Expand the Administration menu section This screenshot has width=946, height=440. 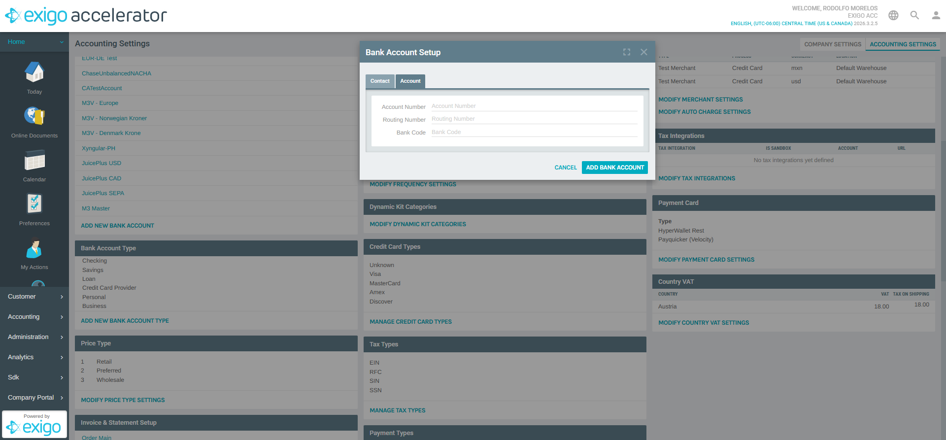point(34,337)
